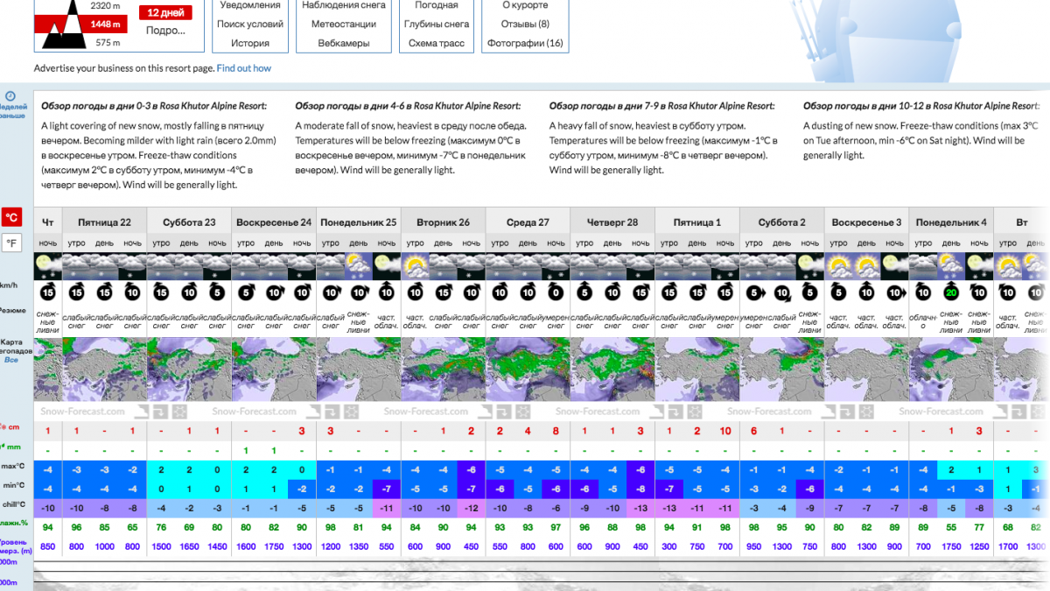Click Friday 1 night 15 km/h wind icon
The height and width of the screenshot is (591, 1050).
724,293
